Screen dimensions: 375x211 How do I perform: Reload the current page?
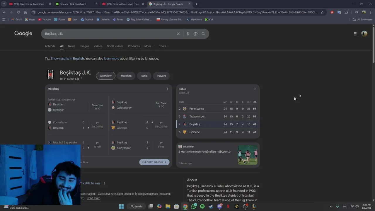tap(18, 12)
